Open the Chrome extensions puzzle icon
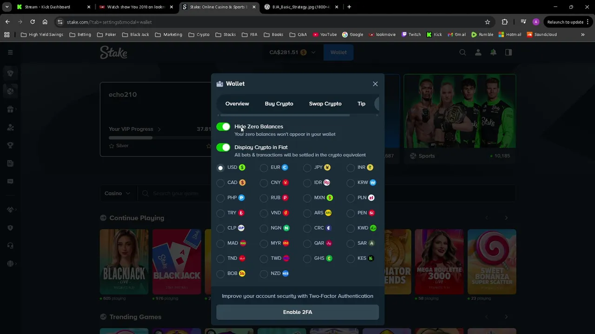Viewport: 595px width, 334px height. click(x=505, y=22)
